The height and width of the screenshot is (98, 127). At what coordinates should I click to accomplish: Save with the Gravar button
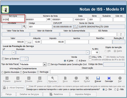click(98, 79)
